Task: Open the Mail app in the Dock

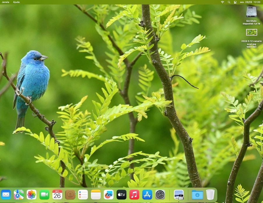Action: click(x=6, y=195)
